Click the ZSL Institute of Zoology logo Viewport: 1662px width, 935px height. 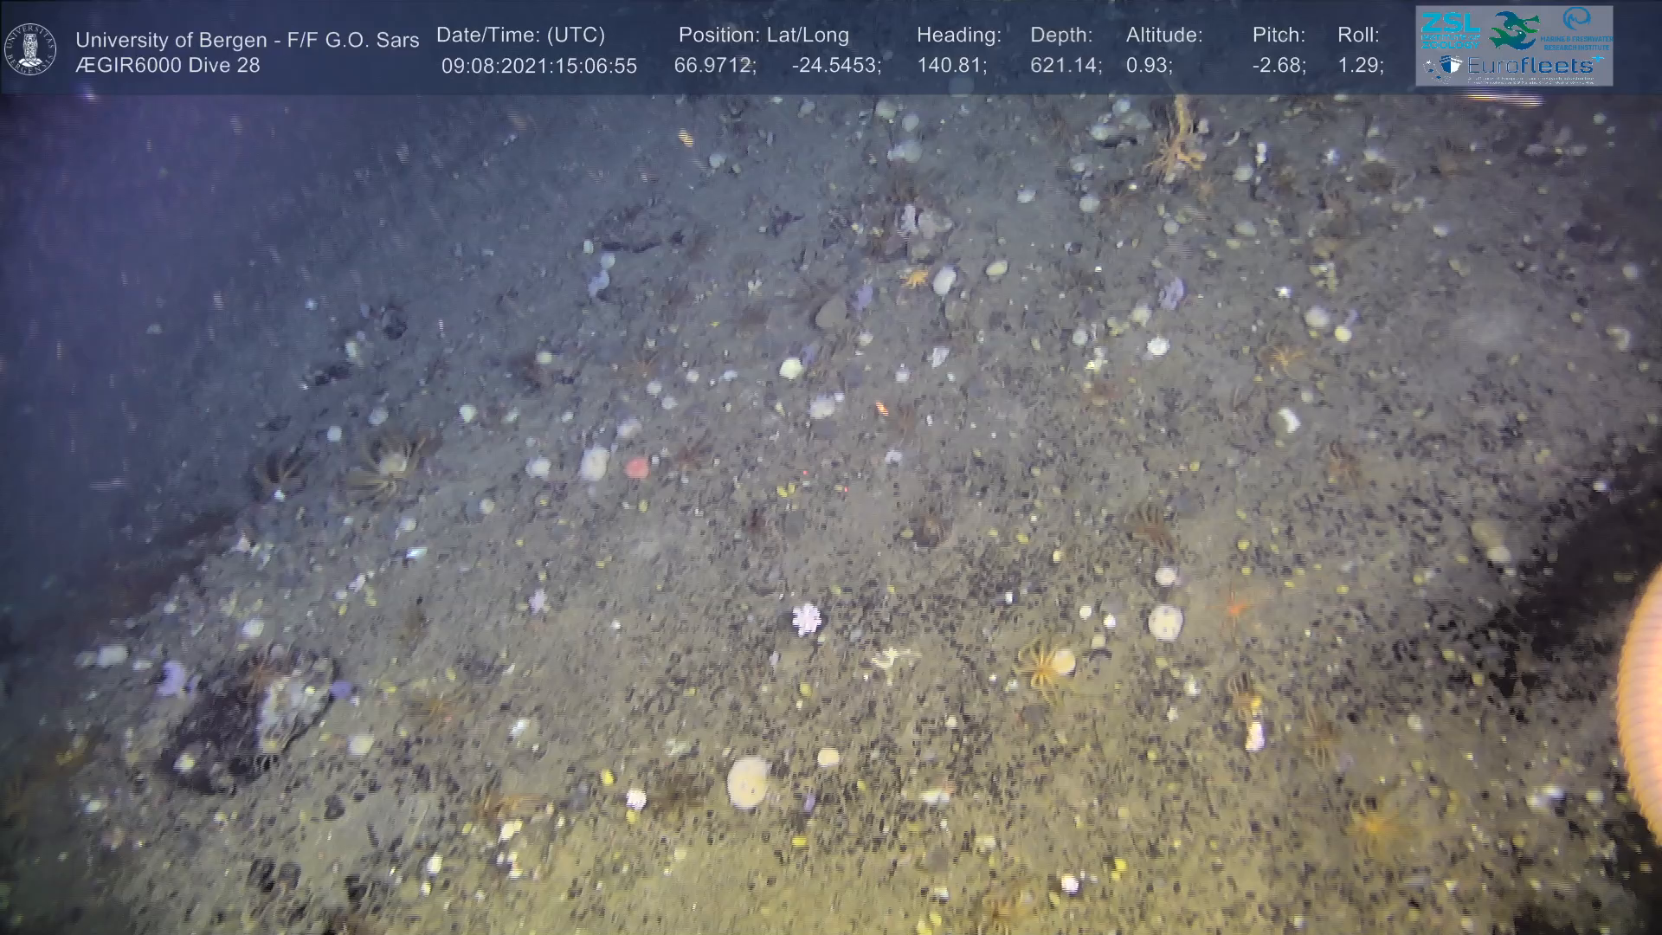(x=1450, y=29)
